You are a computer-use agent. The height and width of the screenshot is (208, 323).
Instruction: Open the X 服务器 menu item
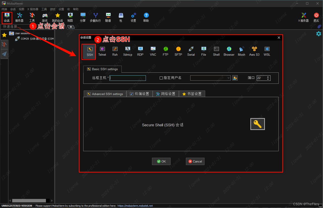33,9
